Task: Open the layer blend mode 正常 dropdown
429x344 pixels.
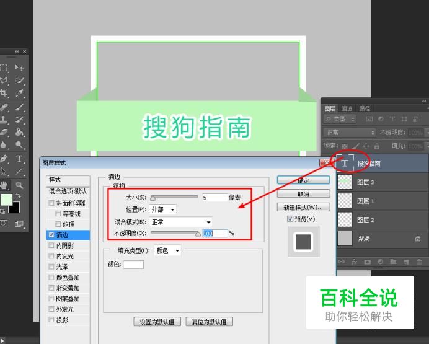Action: coord(350,133)
